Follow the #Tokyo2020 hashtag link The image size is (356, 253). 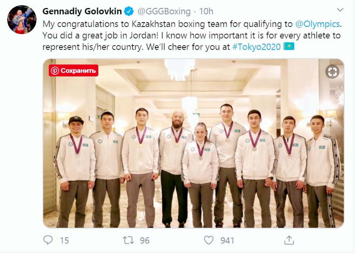coord(257,47)
